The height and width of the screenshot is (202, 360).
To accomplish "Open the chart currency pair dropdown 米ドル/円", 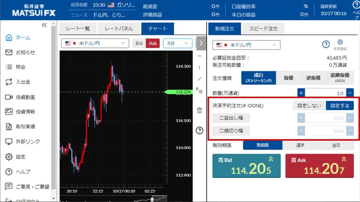I will 95,43.
